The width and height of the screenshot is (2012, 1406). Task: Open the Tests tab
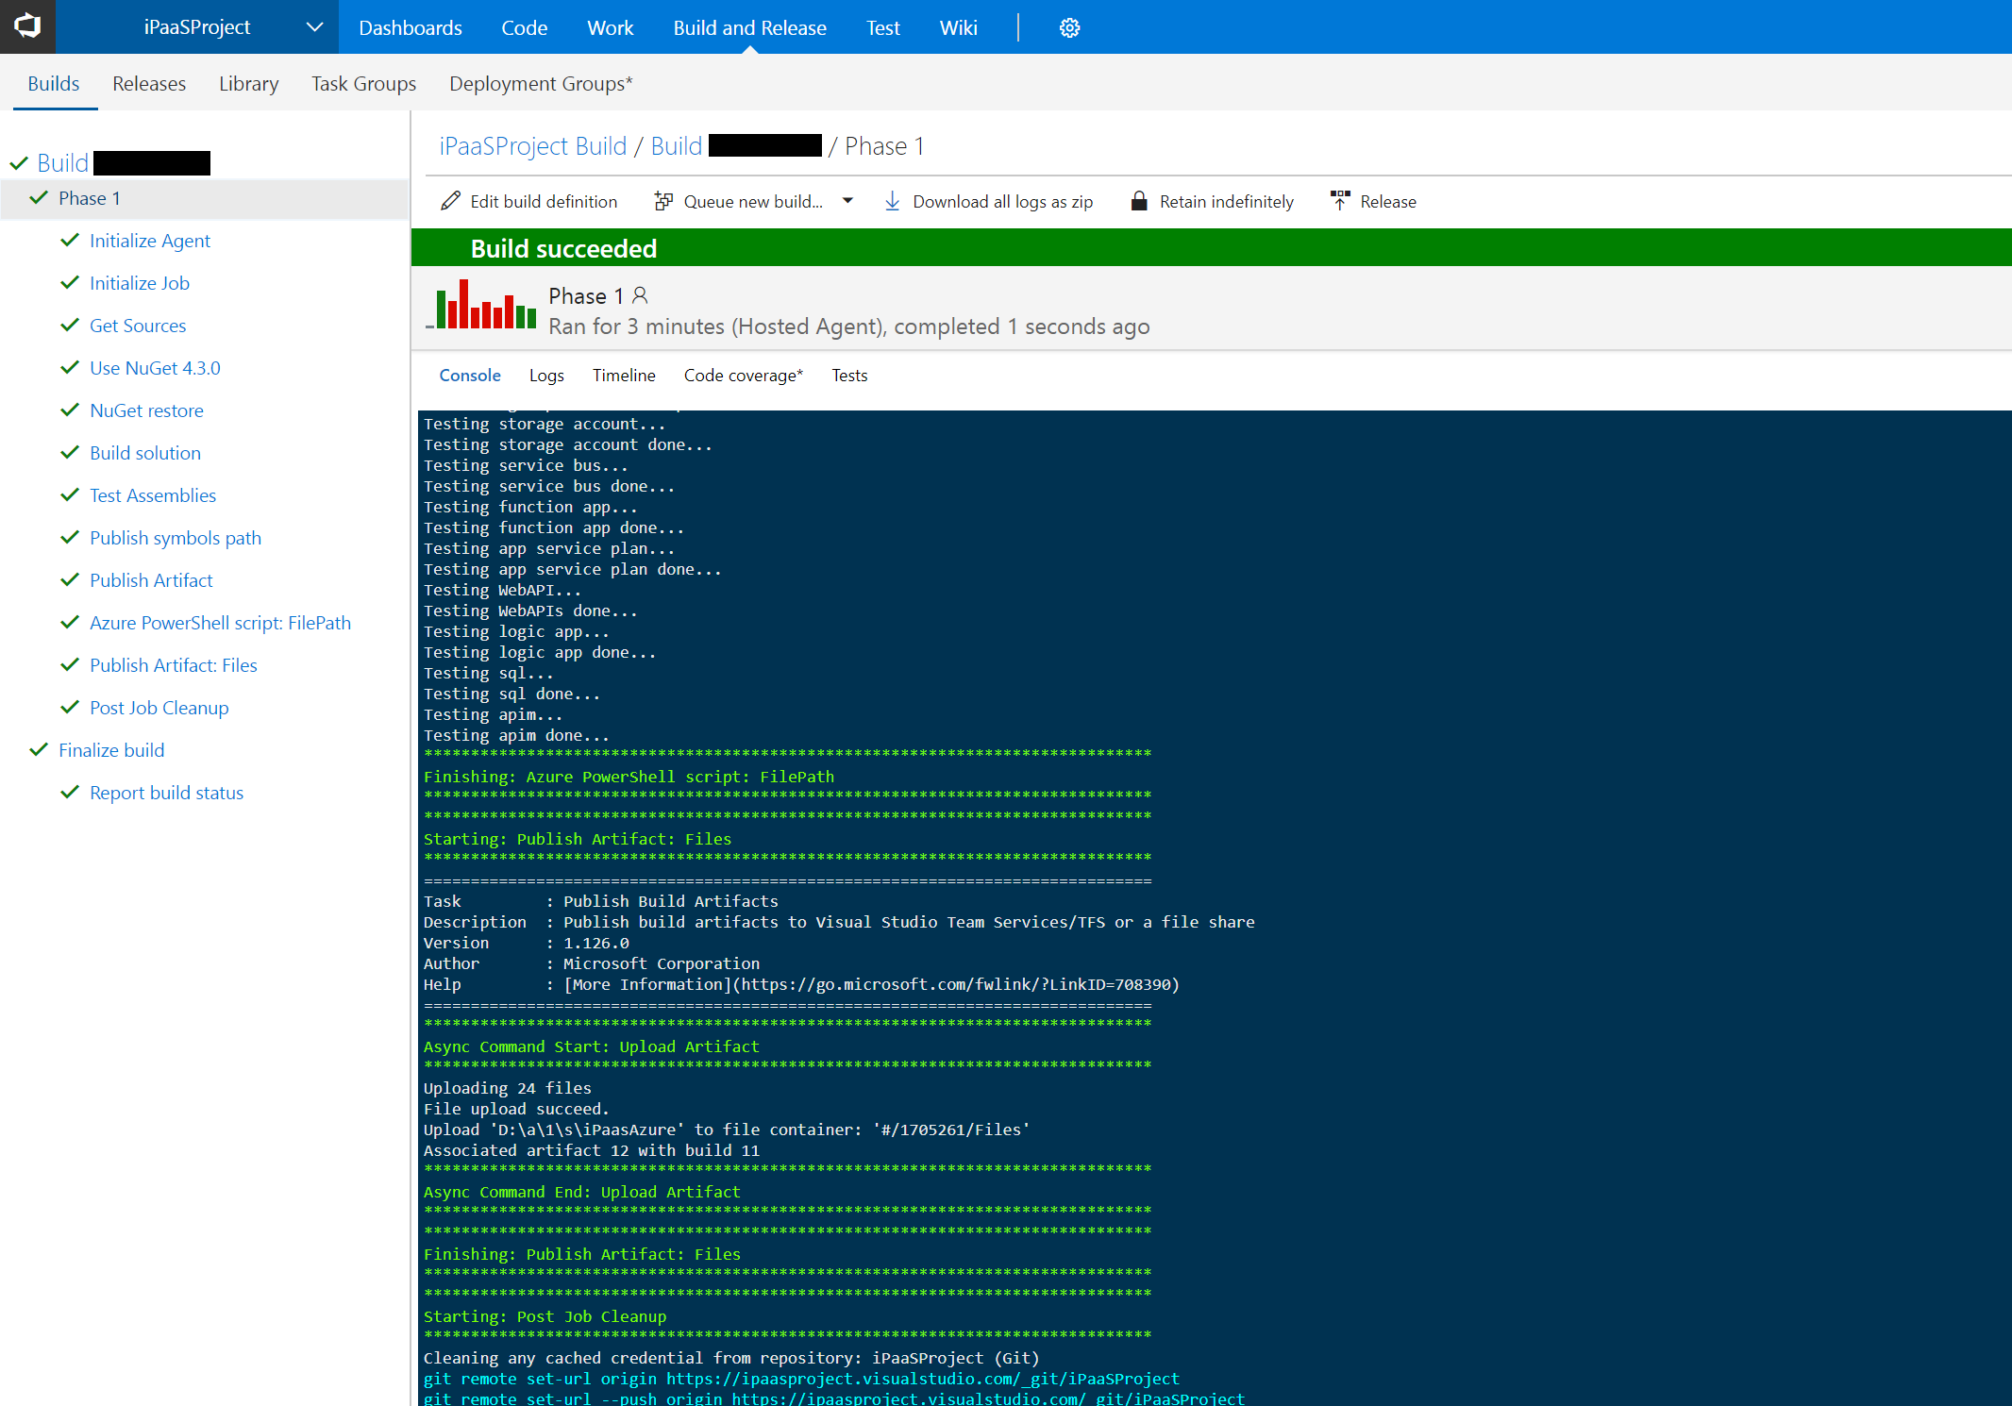pos(849,376)
